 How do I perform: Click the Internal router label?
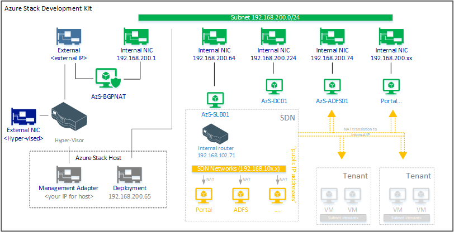coord(216,148)
